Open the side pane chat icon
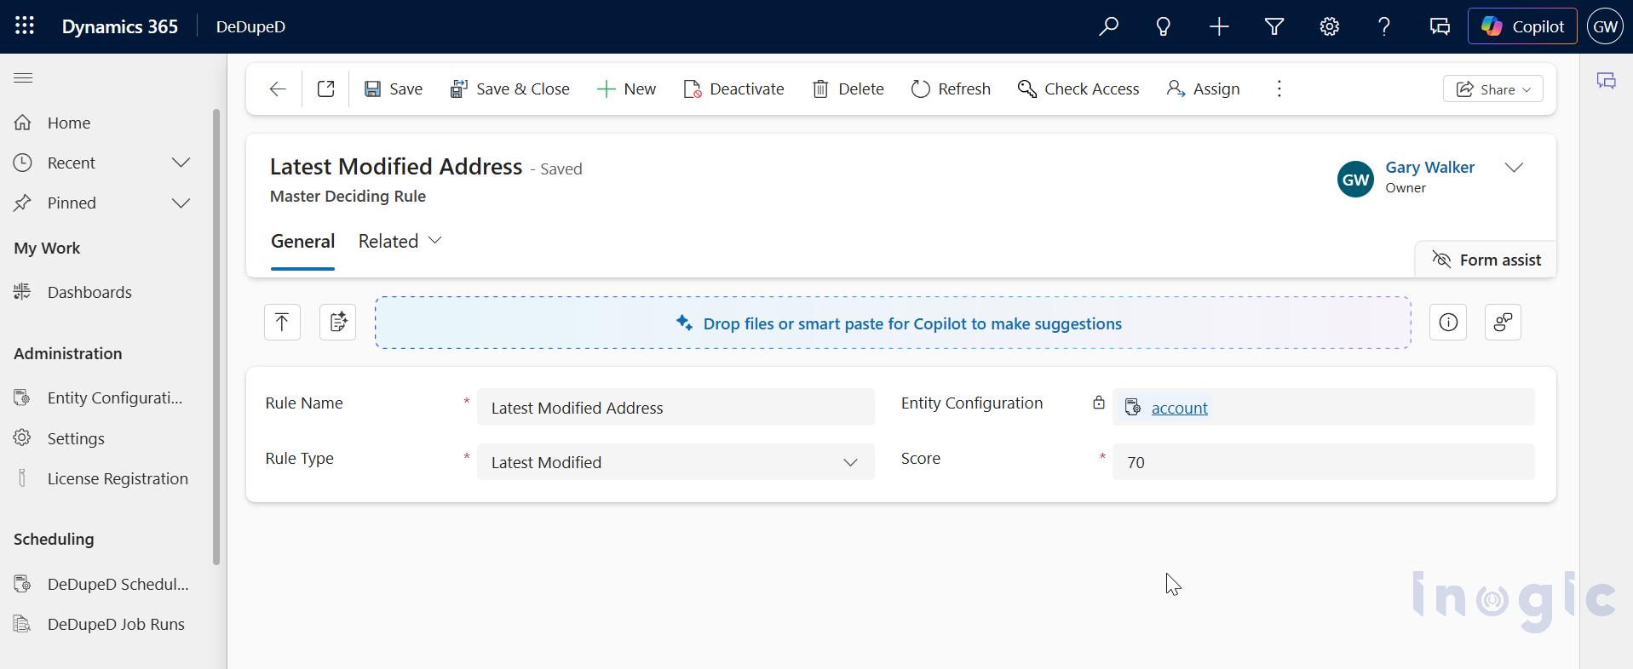The height and width of the screenshot is (669, 1633). [1607, 82]
